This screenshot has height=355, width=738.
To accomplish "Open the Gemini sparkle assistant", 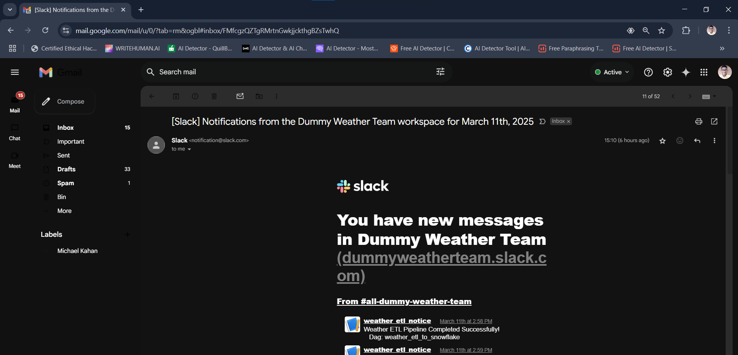I will click(686, 72).
